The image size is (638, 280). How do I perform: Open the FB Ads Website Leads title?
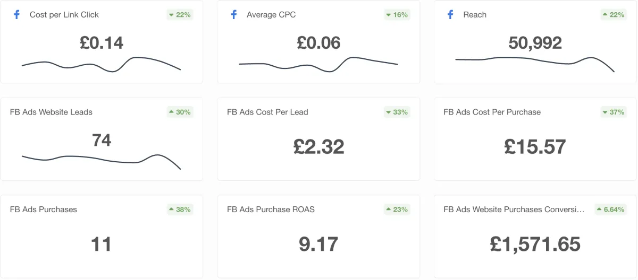(51, 112)
